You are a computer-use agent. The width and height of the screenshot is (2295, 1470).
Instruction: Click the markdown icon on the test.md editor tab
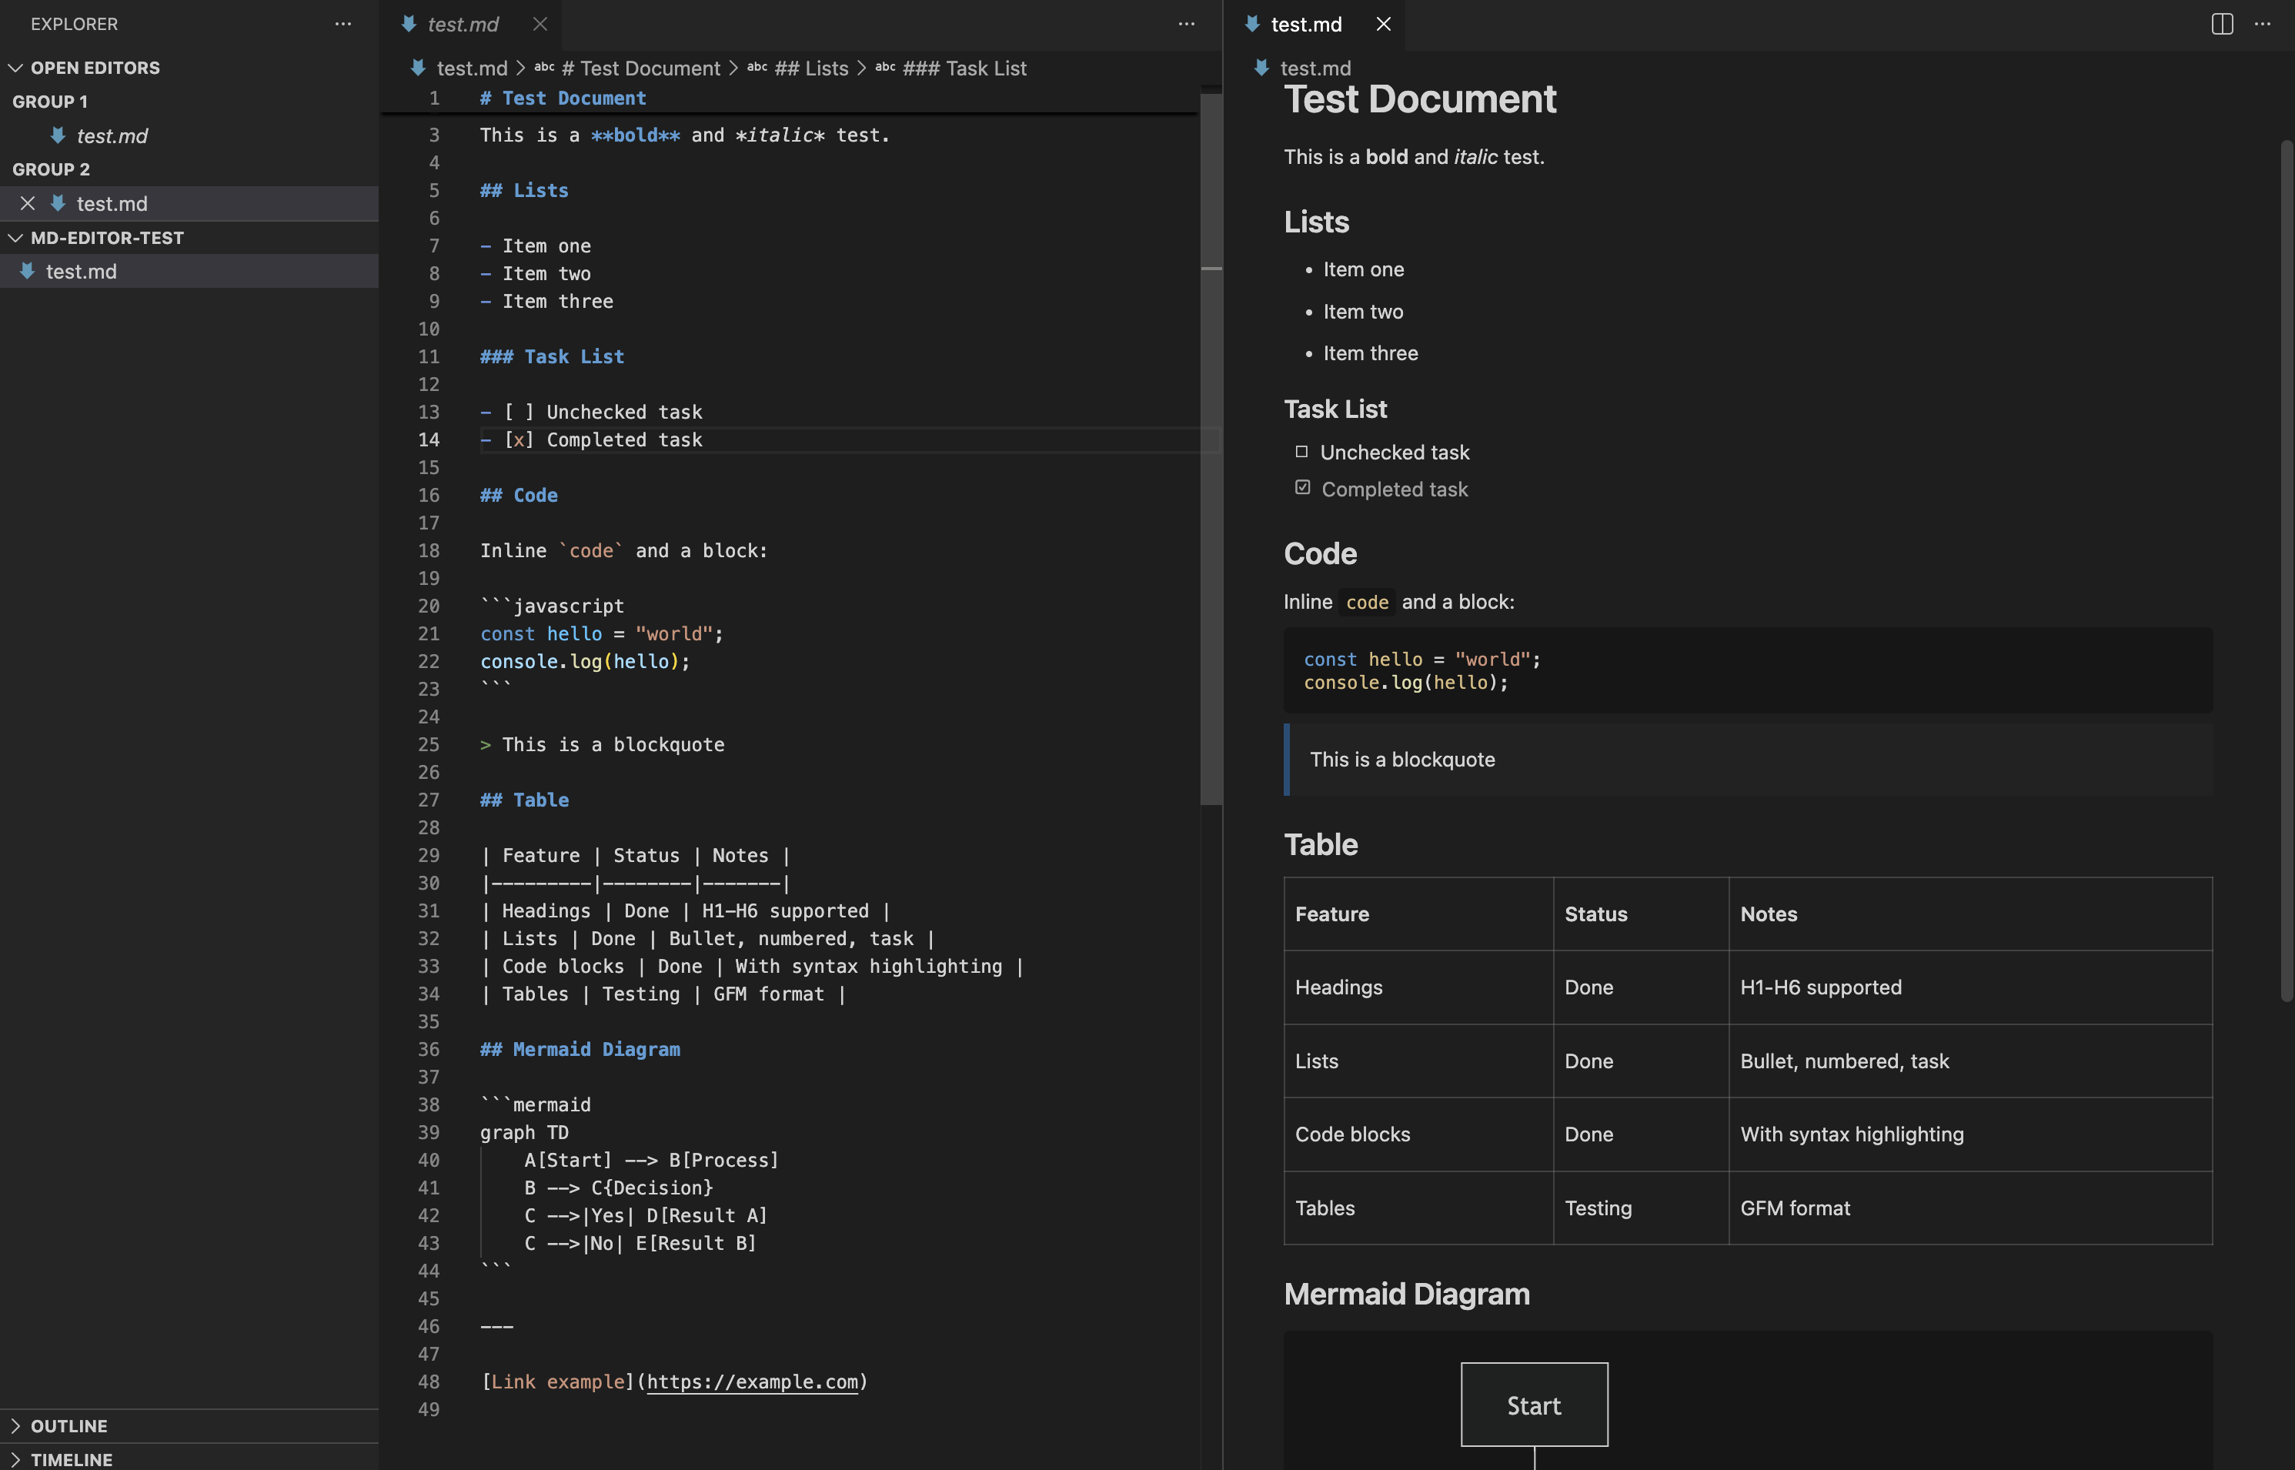(x=409, y=24)
